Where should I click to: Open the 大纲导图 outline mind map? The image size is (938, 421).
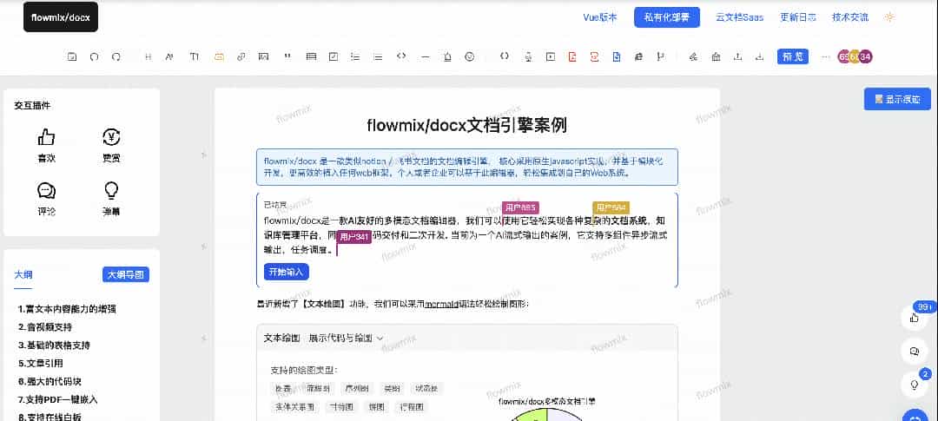pyautogui.click(x=126, y=274)
